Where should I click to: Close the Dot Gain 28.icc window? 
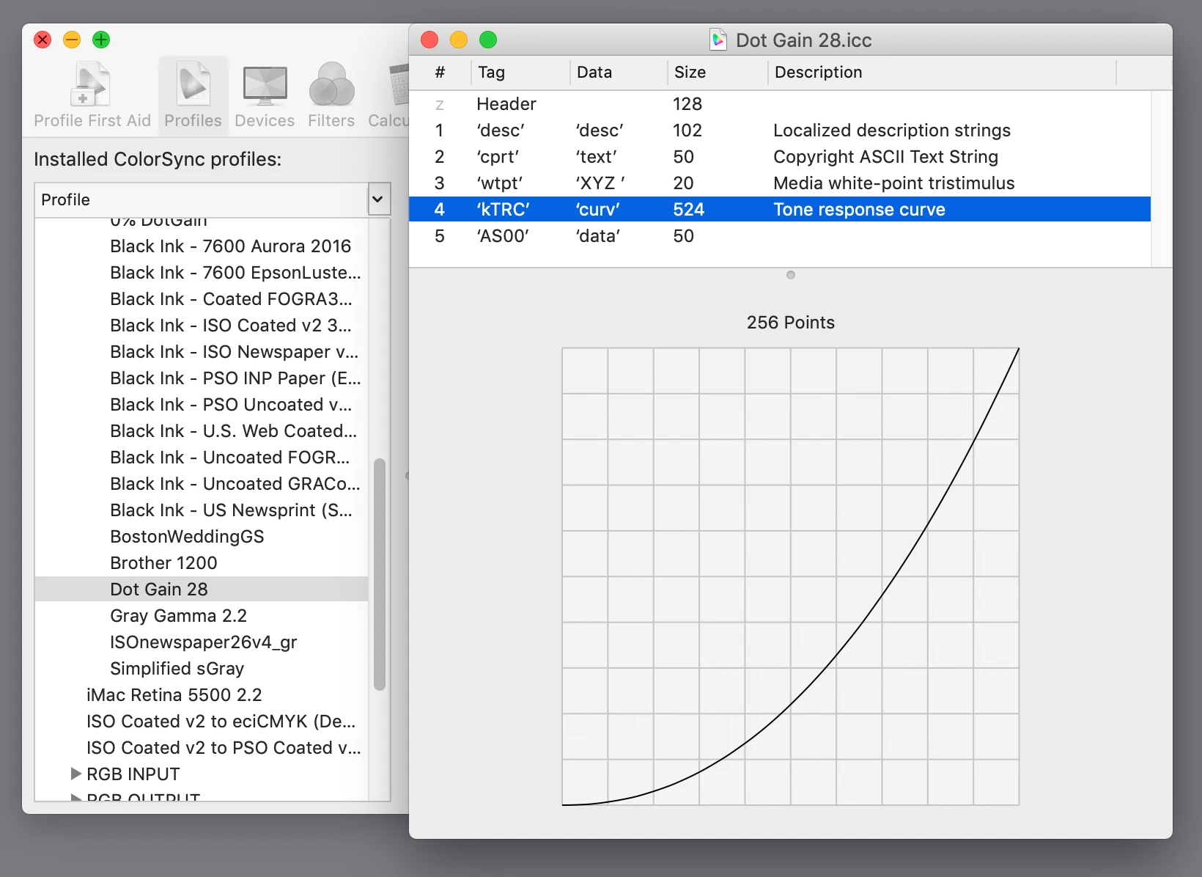429,40
